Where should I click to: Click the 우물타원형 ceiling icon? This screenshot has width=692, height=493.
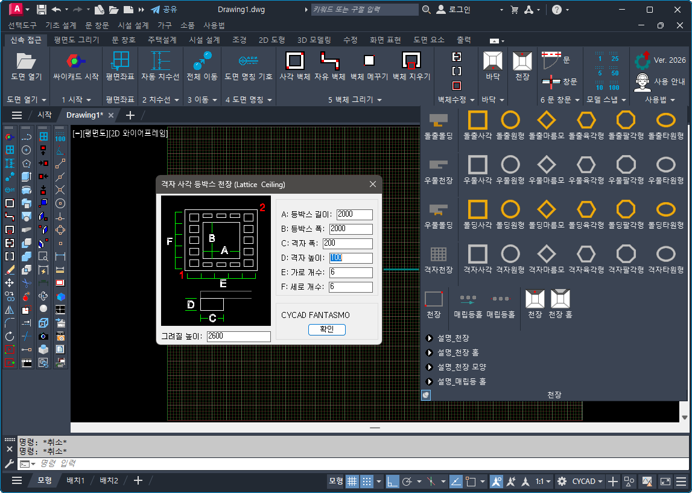click(x=666, y=164)
